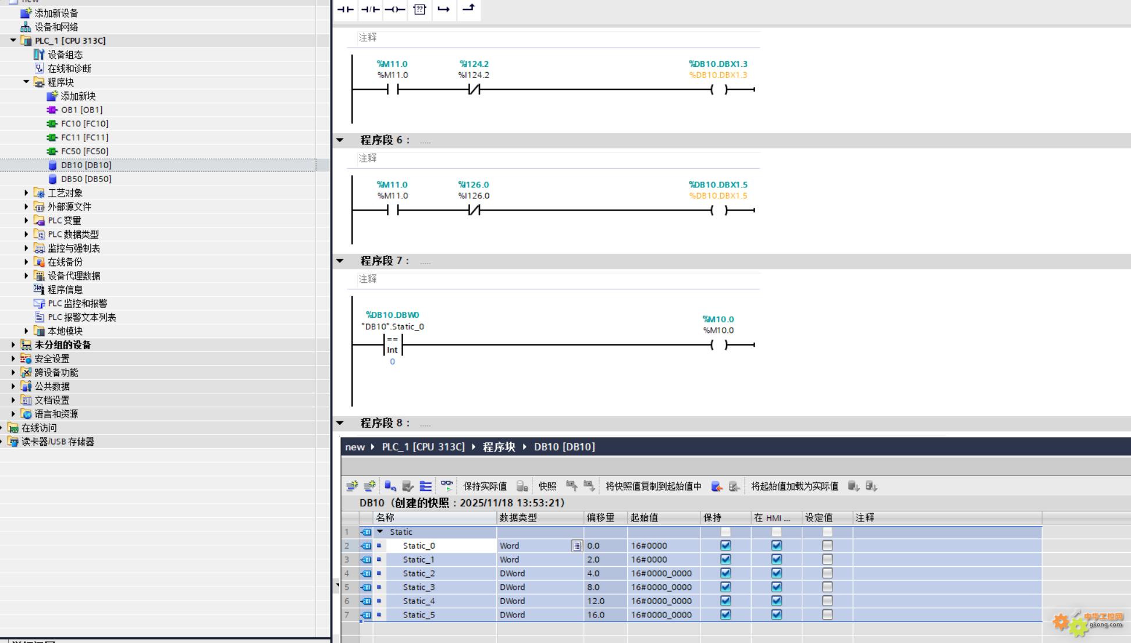Click the start value cell of Static_2
Viewport: 1131px width, 643px height.
pos(661,573)
